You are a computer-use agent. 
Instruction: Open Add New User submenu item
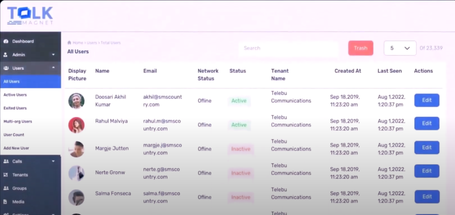click(x=16, y=148)
